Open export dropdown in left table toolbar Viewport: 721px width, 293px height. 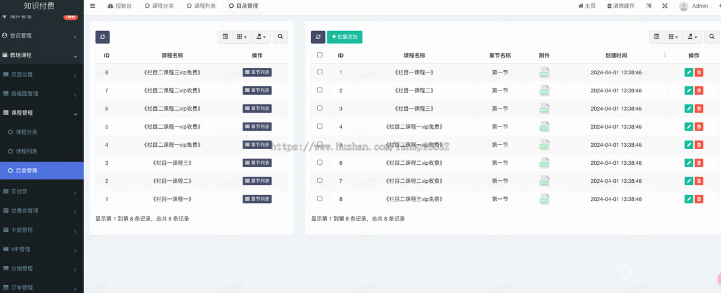pos(261,37)
